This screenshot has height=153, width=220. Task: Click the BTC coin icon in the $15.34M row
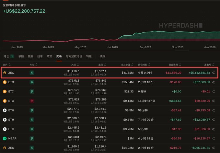click(x=5, y=82)
